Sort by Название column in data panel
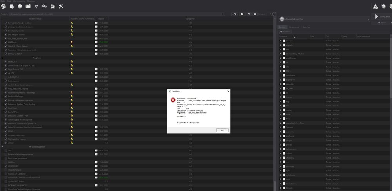 (x=294, y=36)
